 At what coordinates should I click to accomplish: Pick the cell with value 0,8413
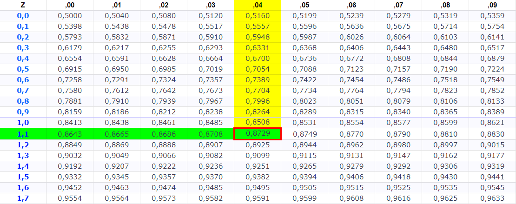(69, 123)
